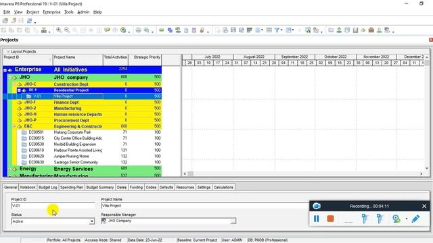Expand the Energy Services node

(9, 169)
